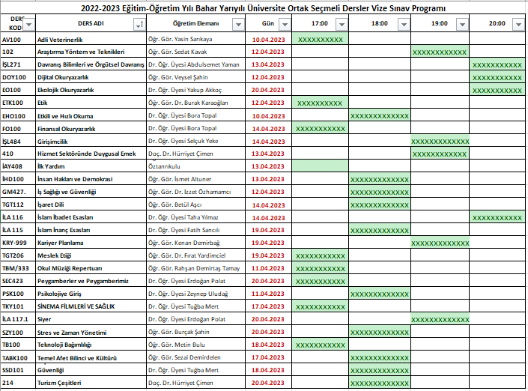Click the 'Dijital Okuryazarlık' cell

(91, 77)
